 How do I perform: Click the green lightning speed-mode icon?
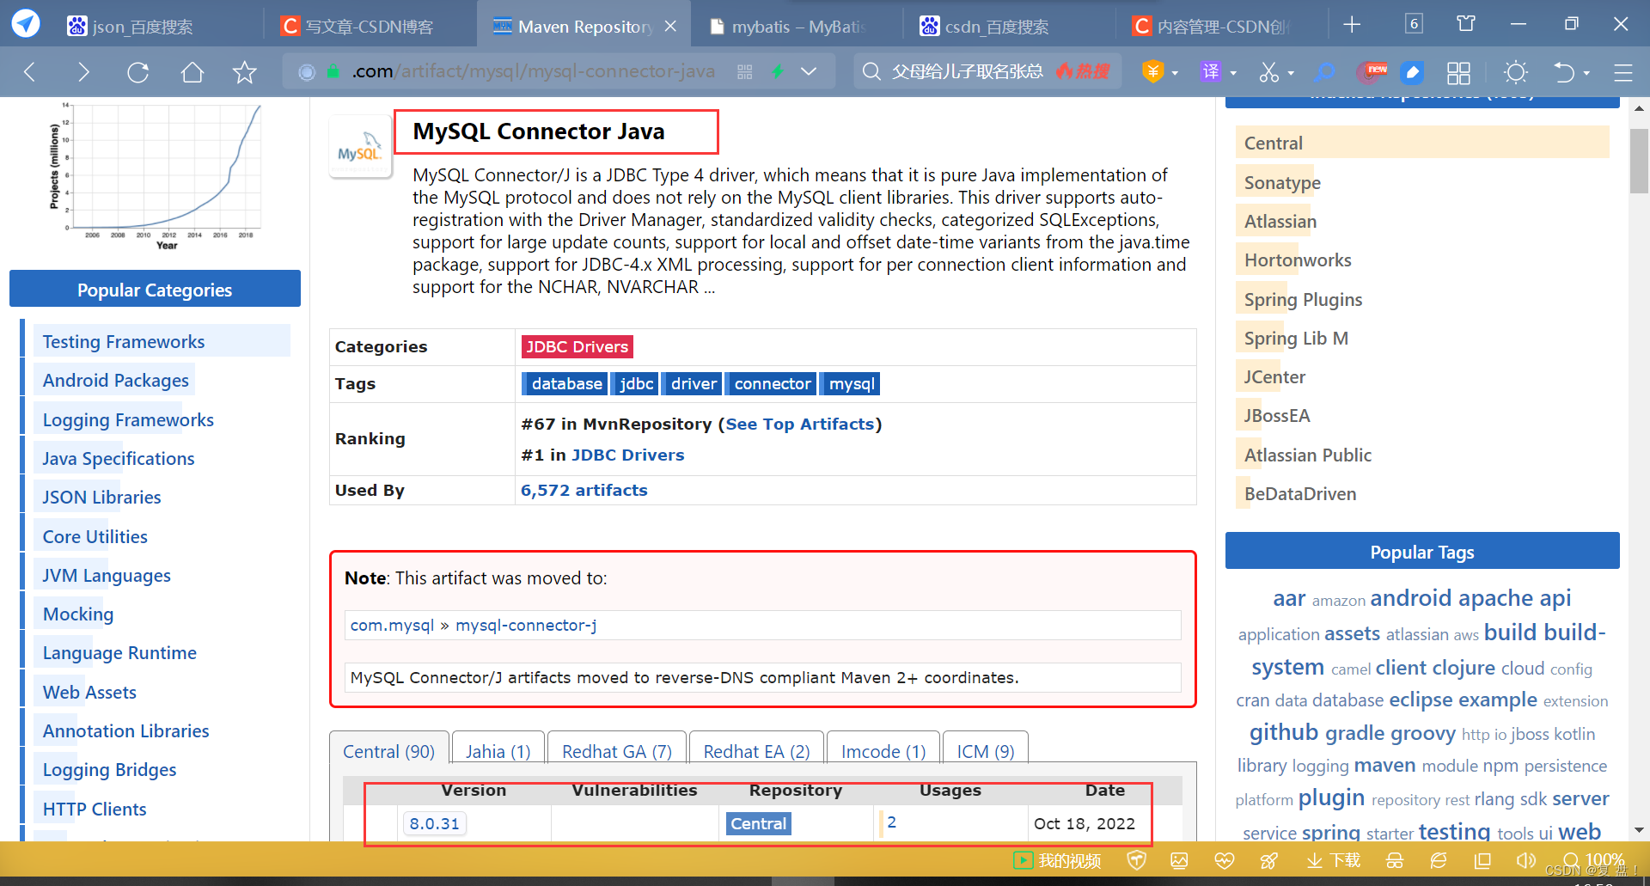click(x=778, y=72)
